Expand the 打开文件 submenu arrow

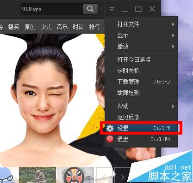[x=173, y=24]
